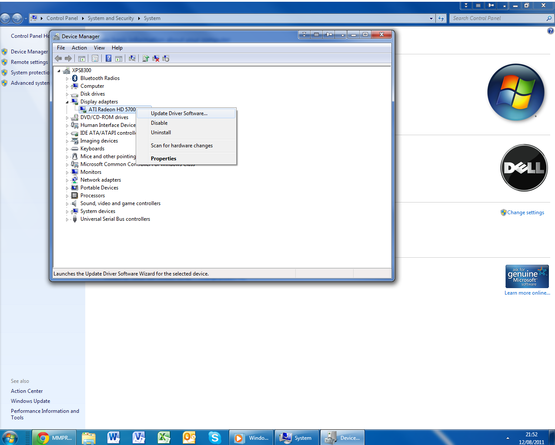Choose Update Driver Software in context menu
The width and height of the screenshot is (555, 445).
[186, 113]
